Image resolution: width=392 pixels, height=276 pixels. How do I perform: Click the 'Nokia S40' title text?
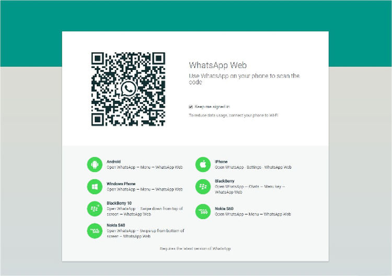116,225
